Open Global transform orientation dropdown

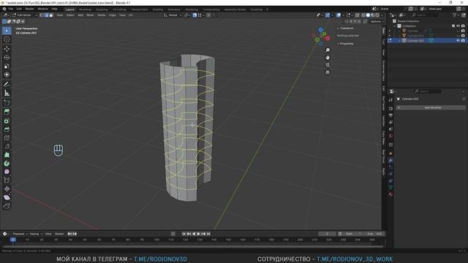pos(173,15)
